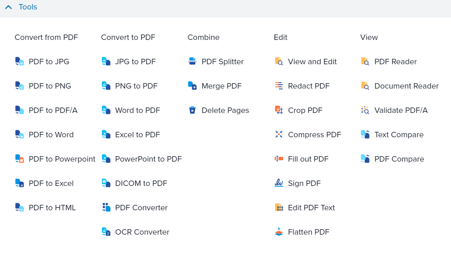This screenshot has width=451, height=262.
Task: Open the DICOM to PDF tool
Action: click(x=141, y=183)
